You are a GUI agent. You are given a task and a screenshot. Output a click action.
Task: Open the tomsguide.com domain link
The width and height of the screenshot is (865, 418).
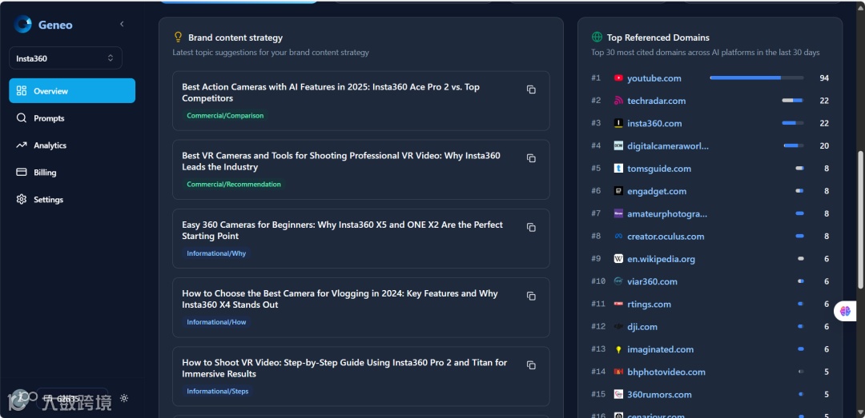pyautogui.click(x=658, y=169)
